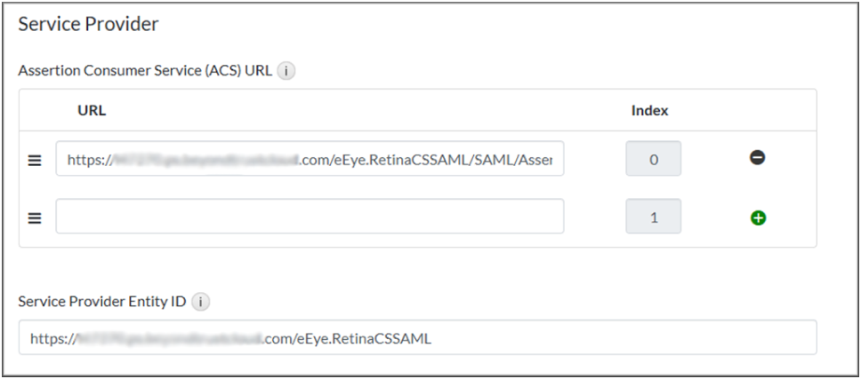Screen dimensions: 861x379
Task: Click the info icon beside ACS URL
Action: pyautogui.click(x=286, y=71)
